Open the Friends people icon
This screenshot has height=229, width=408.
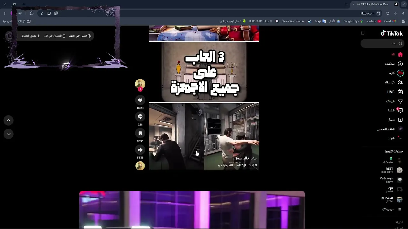pos(400,82)
